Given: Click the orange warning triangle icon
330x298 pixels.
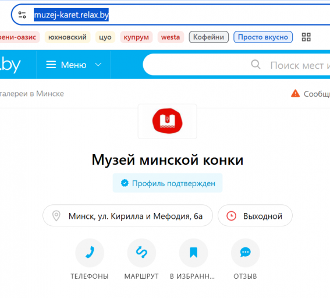Looking at the screenshot, I should coord(295,93).
